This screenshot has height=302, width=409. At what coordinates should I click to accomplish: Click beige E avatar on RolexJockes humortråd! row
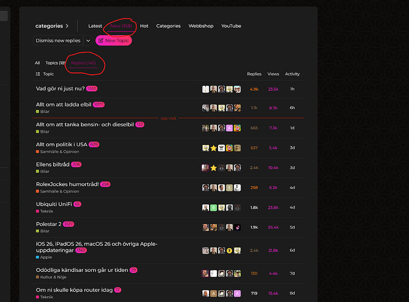[230, 188]
